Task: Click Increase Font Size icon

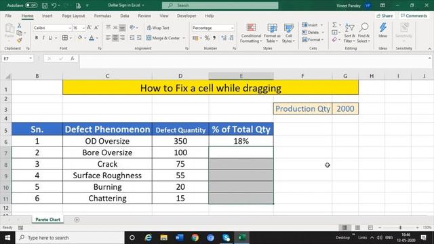Action: click(x=89, y=28)
